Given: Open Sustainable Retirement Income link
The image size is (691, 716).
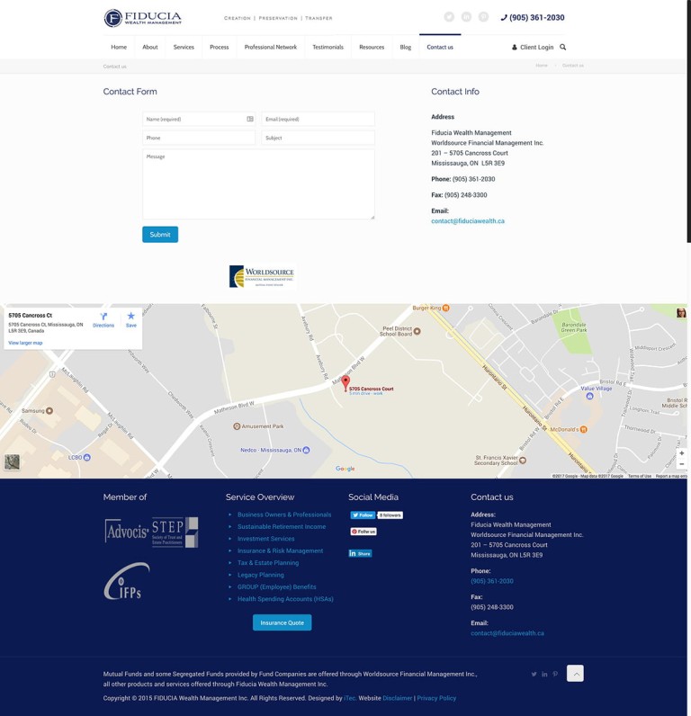Looking at the screenshot, I should pos(282,526).
